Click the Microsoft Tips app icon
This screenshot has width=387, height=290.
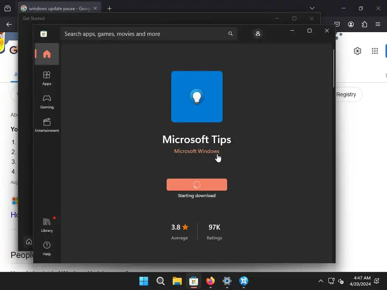coord(197,96)
